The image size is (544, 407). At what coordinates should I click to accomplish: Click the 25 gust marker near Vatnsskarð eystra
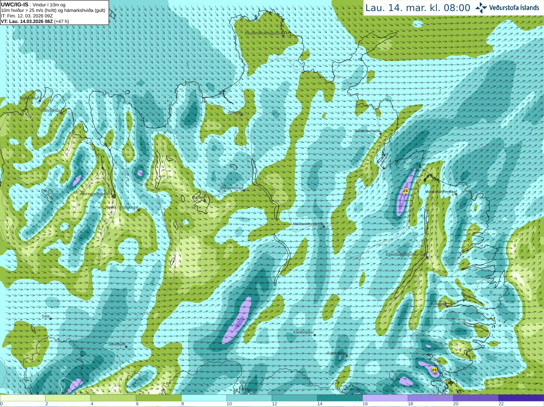[x=405, y=191]
